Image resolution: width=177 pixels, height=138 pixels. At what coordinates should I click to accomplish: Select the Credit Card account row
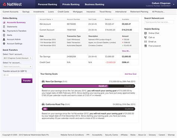88,62
